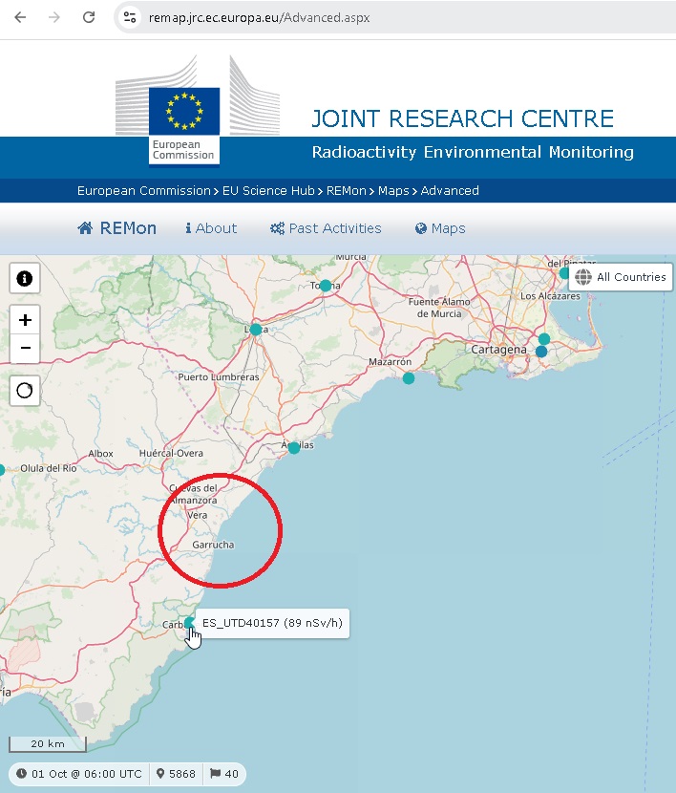Click the map info button
Viewport: 676px width, 793px height.
pos(25,278)
